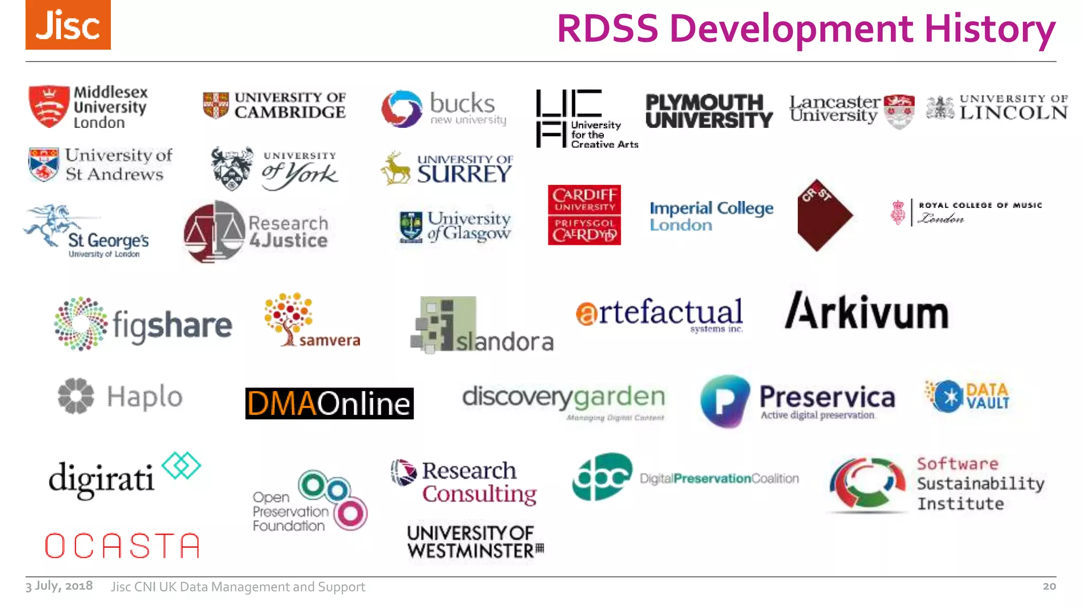
Task: Select the red OCASTA logo
Action: (123, 546)
